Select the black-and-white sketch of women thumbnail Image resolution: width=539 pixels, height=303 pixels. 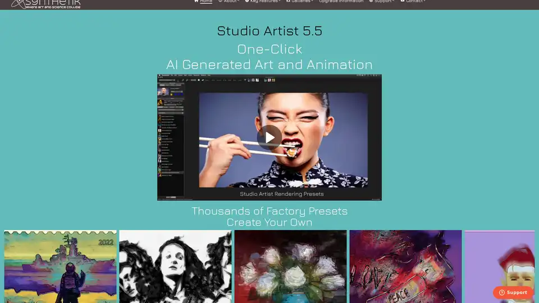(175, 267)
